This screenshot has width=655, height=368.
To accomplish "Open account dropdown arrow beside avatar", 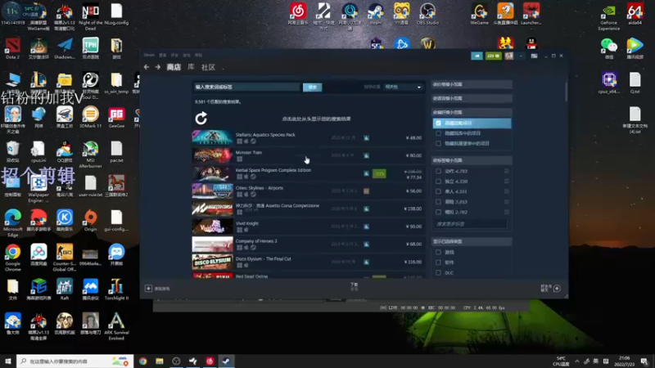I will [x=521, y=56].
